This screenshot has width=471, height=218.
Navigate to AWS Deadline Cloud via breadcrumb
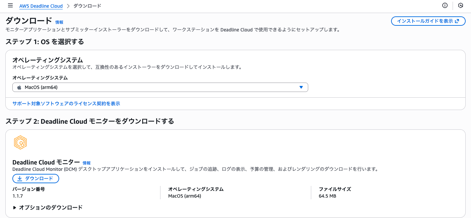click(x=41, y=6)
